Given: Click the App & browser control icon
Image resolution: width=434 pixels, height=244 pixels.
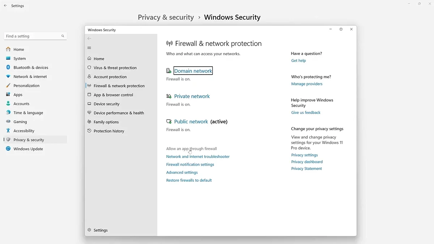Looking at the screenshot, I should (89, 95).
